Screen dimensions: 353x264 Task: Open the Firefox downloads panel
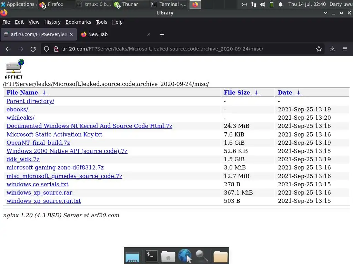(x=332, y=49)
